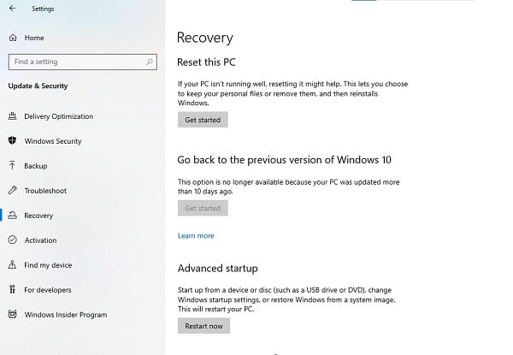Focus the Find a setting search box
513x355 pixels.
tap(75, 62)
